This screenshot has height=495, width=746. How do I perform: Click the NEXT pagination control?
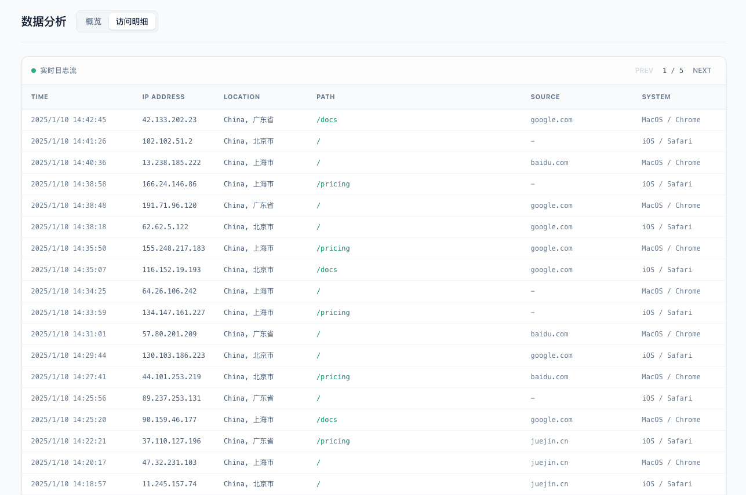coord(702,70)
